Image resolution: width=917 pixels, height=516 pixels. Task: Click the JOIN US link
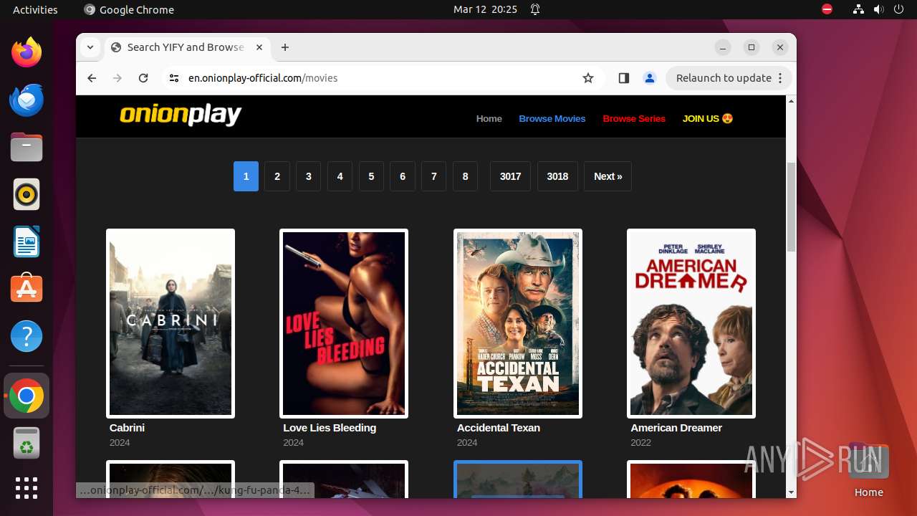click(x=708, y=119)
